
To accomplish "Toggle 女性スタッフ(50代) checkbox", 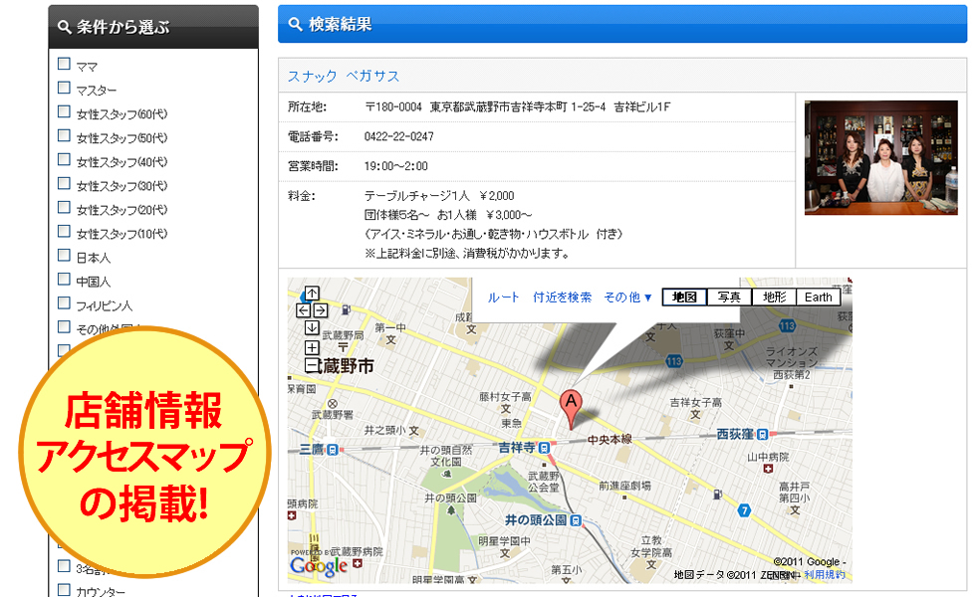I will (64, 135).
